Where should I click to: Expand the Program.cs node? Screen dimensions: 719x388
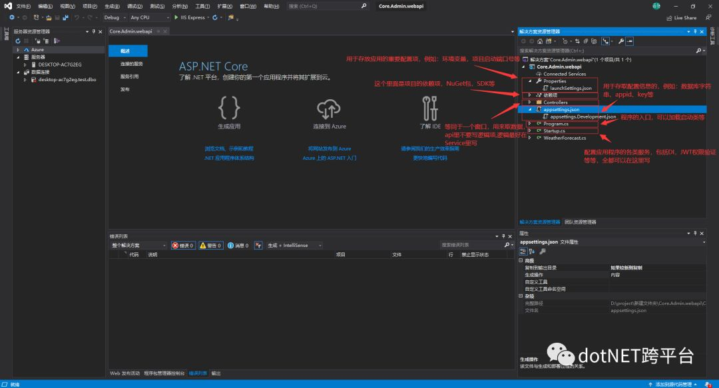click(530, 124)
